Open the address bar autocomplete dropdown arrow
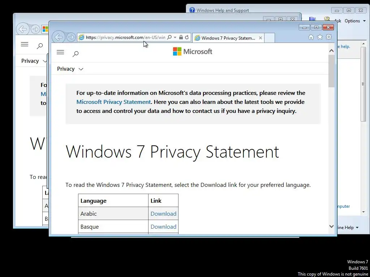370x277 pixels. click(x=175, y=37)
